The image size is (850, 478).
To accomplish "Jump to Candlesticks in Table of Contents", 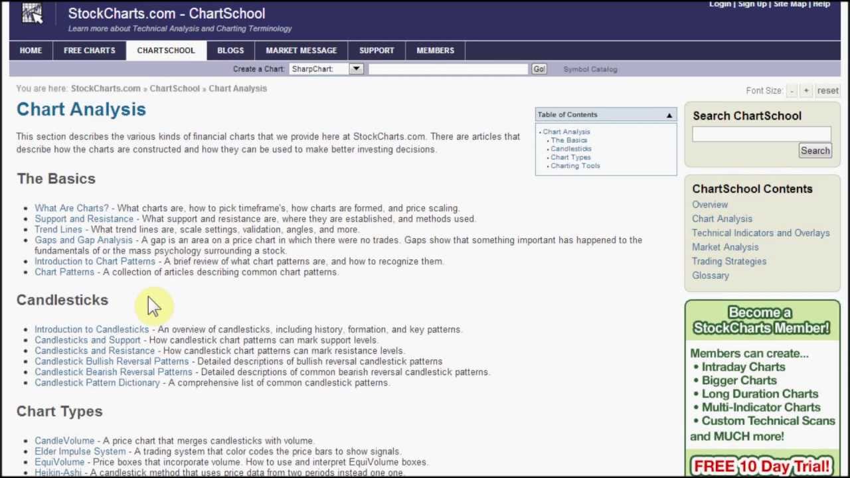I will [x=571, y=149].
